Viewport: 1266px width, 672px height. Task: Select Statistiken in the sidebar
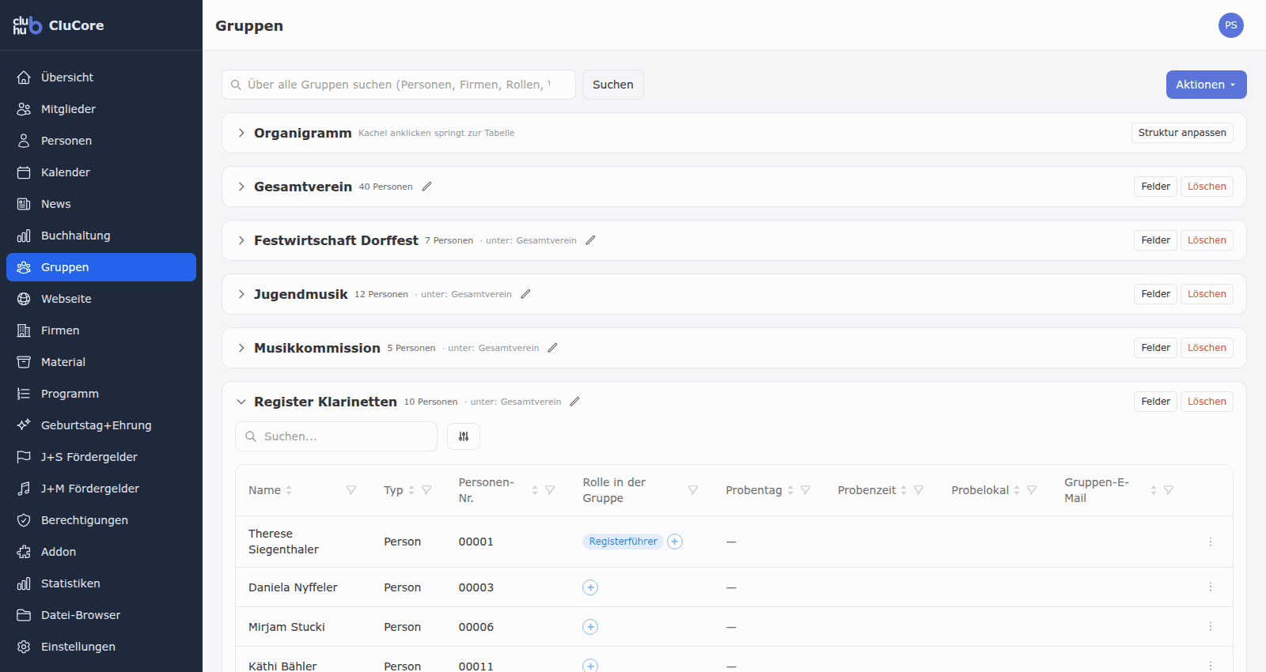click(101, 583)
